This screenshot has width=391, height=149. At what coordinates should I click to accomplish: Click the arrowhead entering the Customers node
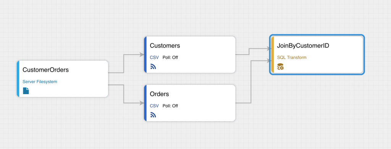click(x=142, y=54)
